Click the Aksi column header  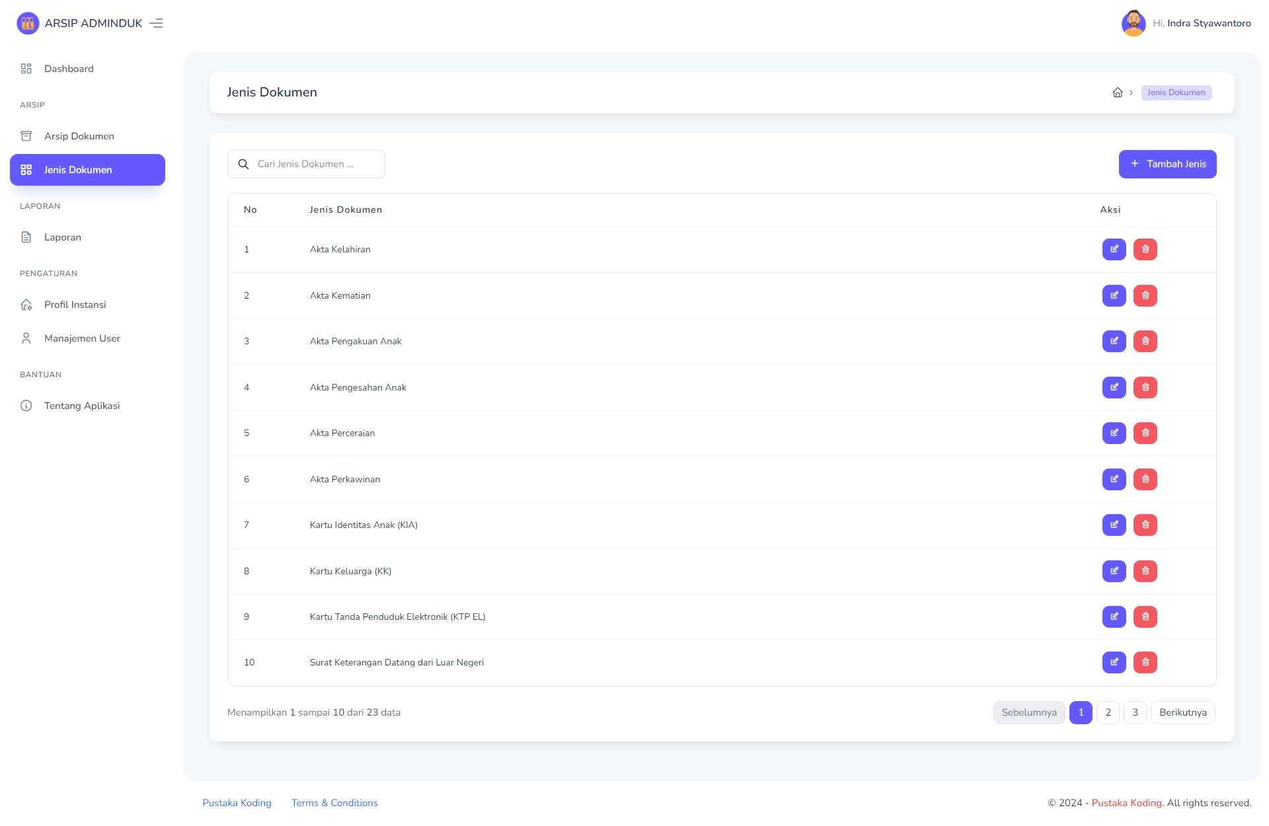pyautogui.click(x=1110, y=209)
